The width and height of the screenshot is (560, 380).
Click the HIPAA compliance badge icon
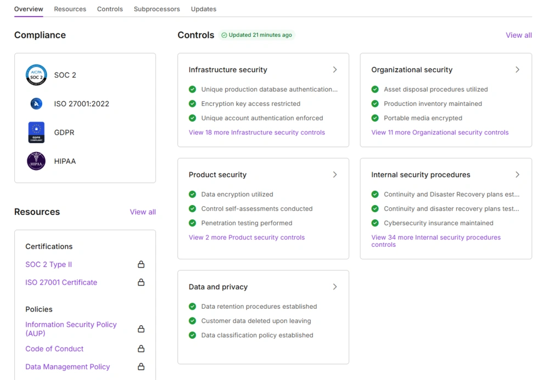click(x=36, y=161)
